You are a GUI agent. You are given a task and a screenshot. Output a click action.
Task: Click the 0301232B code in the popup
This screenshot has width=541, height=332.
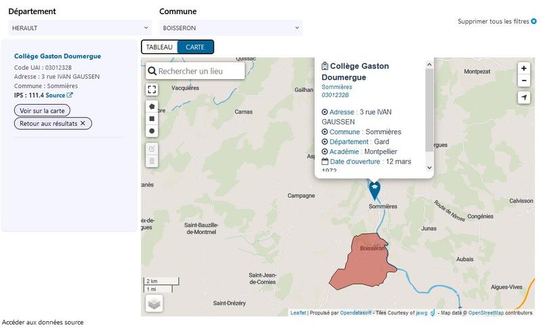335,95
